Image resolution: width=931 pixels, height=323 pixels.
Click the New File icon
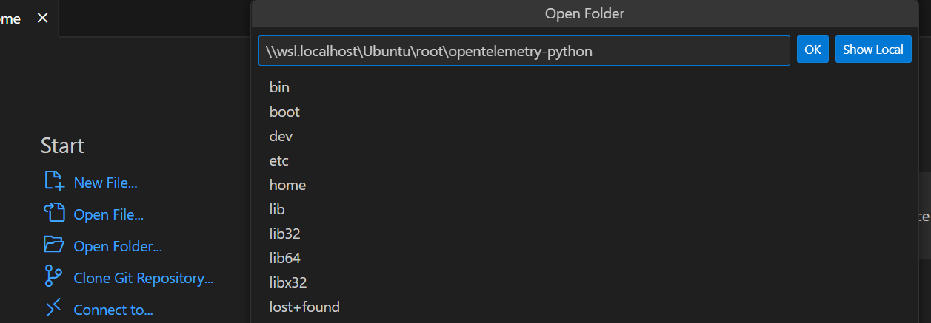click(54, 182)
